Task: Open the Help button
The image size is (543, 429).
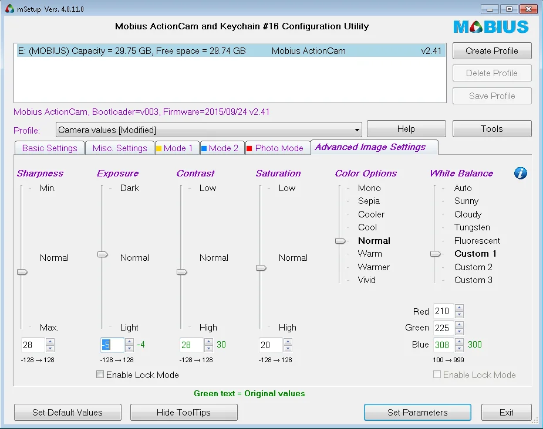Action: [x=406, y=128]
